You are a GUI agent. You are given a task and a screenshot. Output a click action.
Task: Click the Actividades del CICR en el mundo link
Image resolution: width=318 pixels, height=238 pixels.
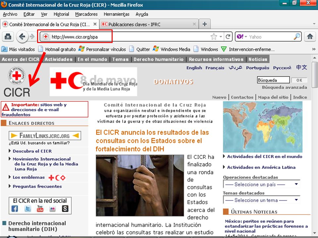(264, 156)
